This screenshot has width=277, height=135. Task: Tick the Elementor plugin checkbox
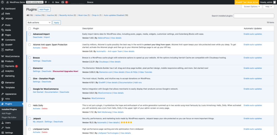tap(30, 68)
